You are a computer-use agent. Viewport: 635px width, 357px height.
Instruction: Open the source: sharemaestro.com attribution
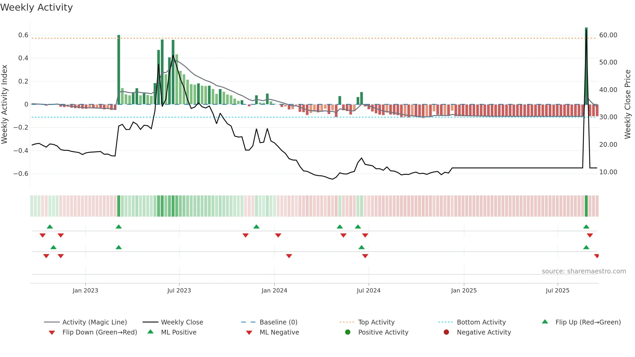tap(584, 271)
